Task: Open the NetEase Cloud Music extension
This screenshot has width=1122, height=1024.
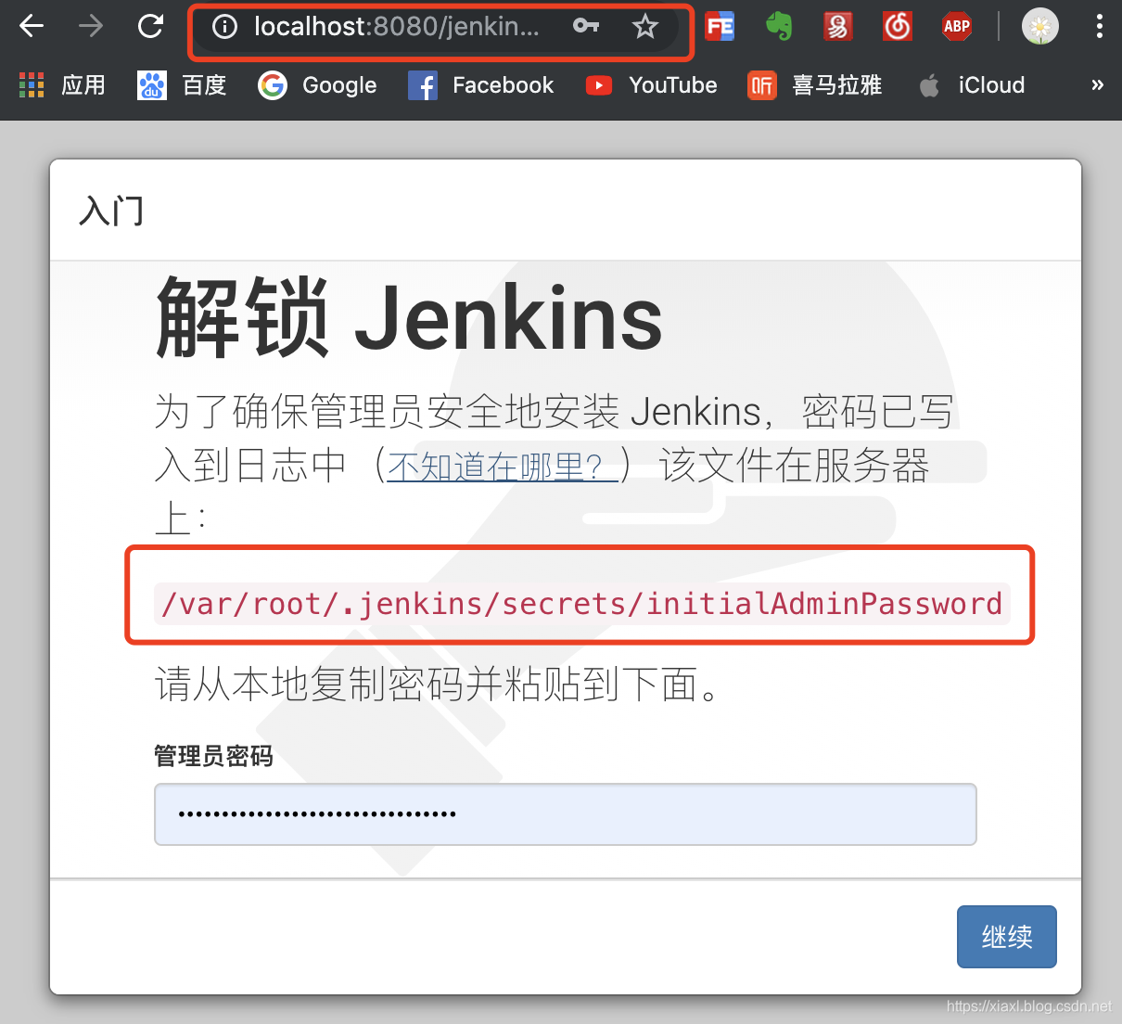Action: (x=897, y=26)
